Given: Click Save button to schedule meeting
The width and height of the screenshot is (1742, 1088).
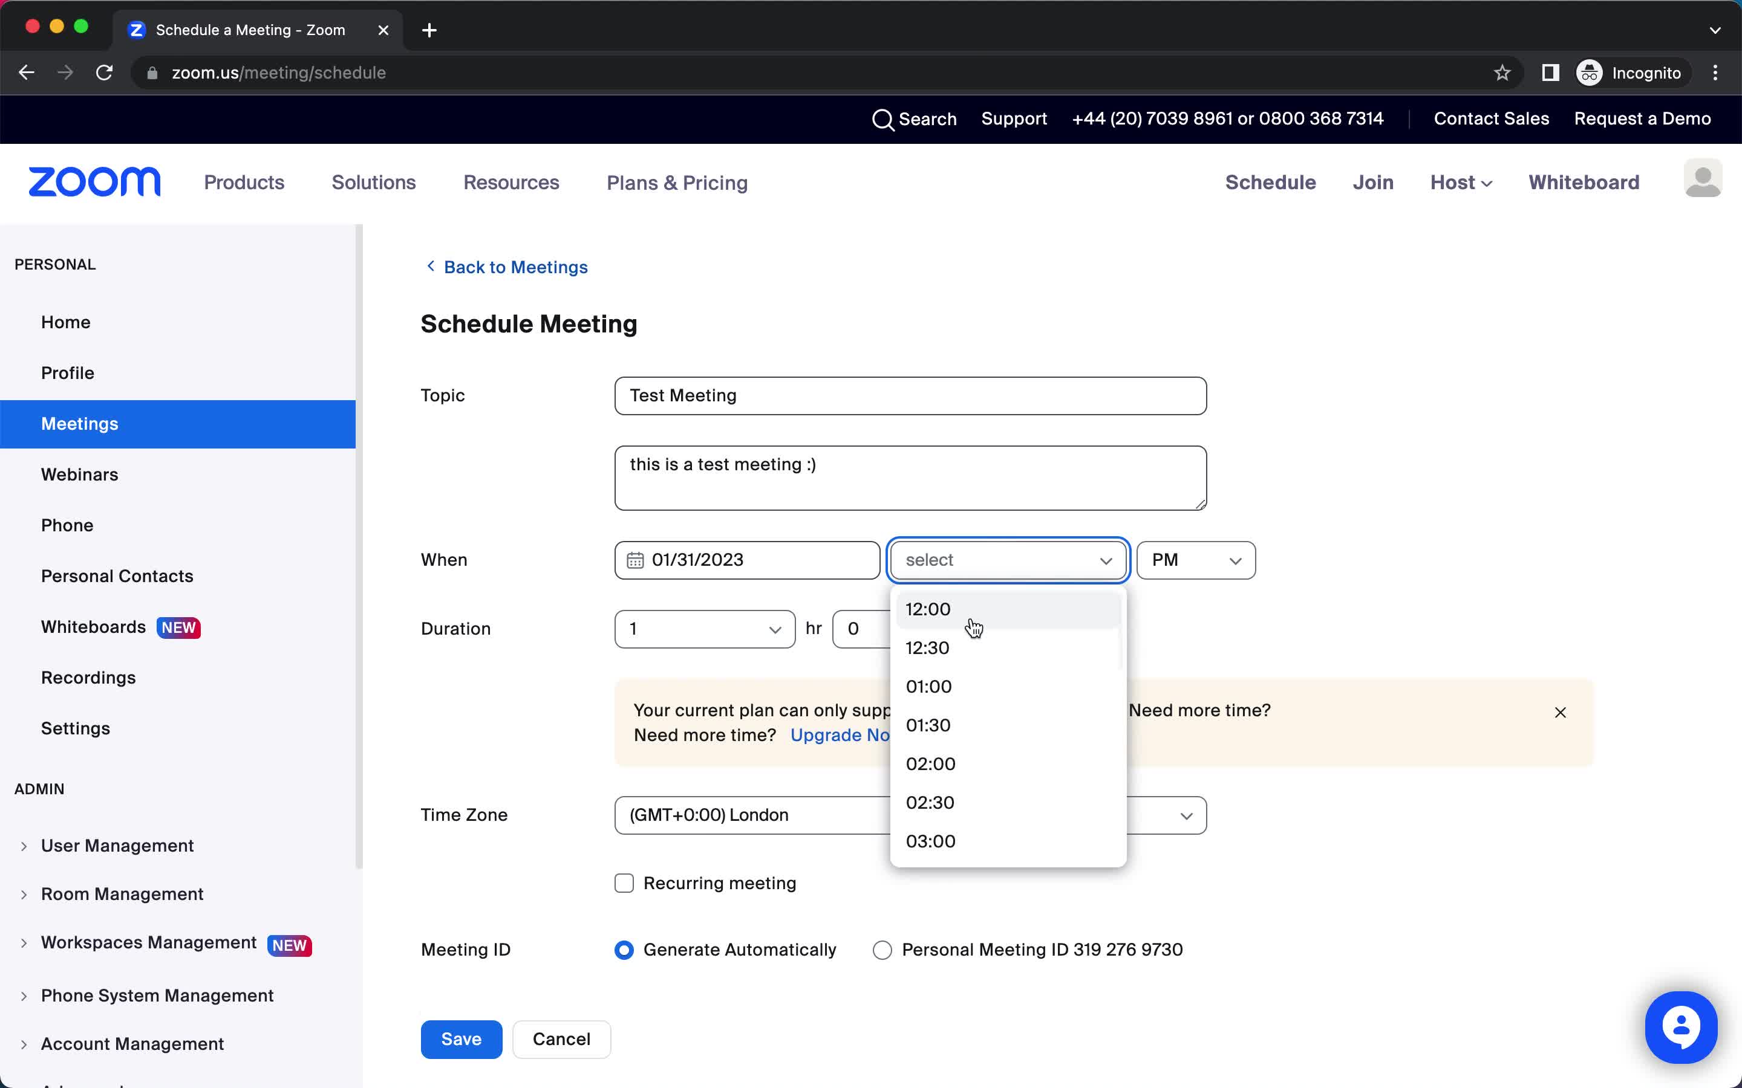Looking at the screenshot, I should click(460, 1038).
